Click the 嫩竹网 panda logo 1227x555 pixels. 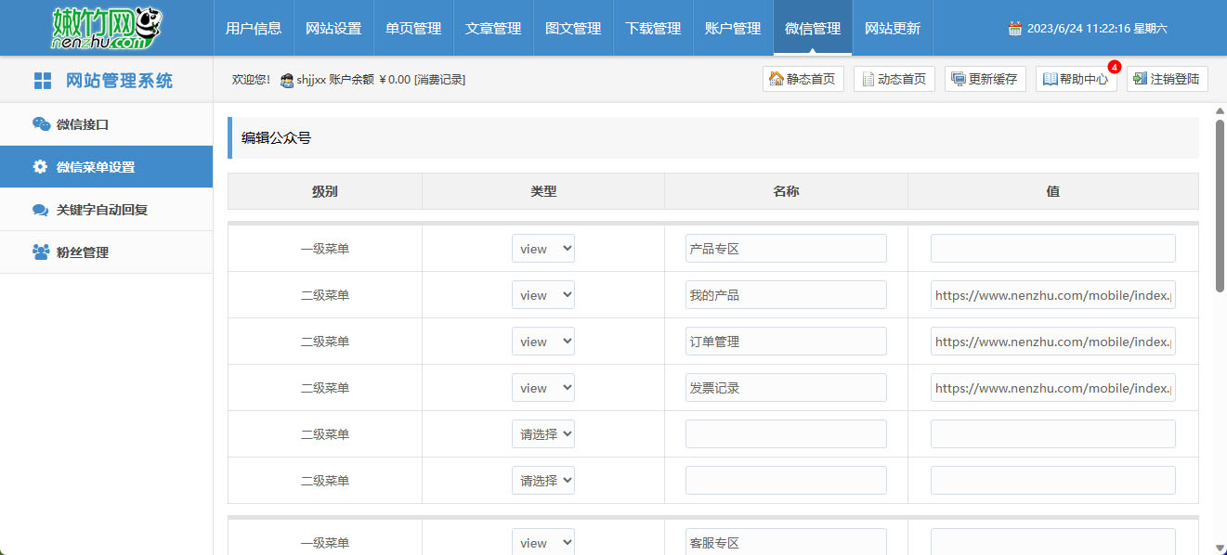tap(106, 28)
